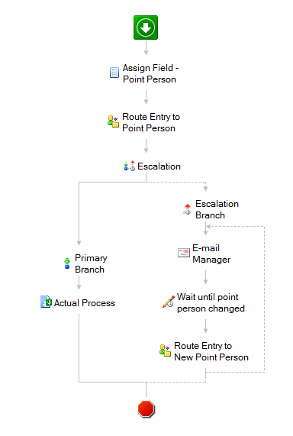Screen dimensions: 293x436
Task: Click the 'Escalation Branch' label text
Action: 217,209
